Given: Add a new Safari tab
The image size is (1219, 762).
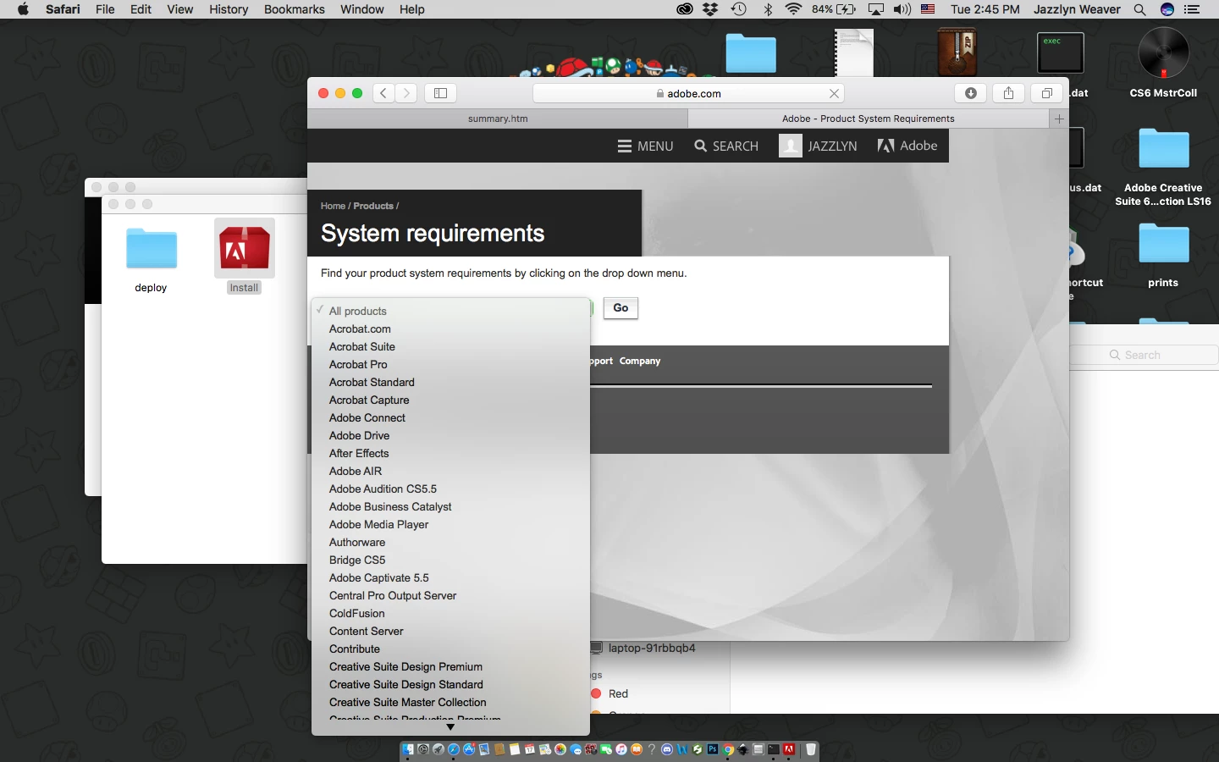Looking at the screenshot, I should [1059, 119].
